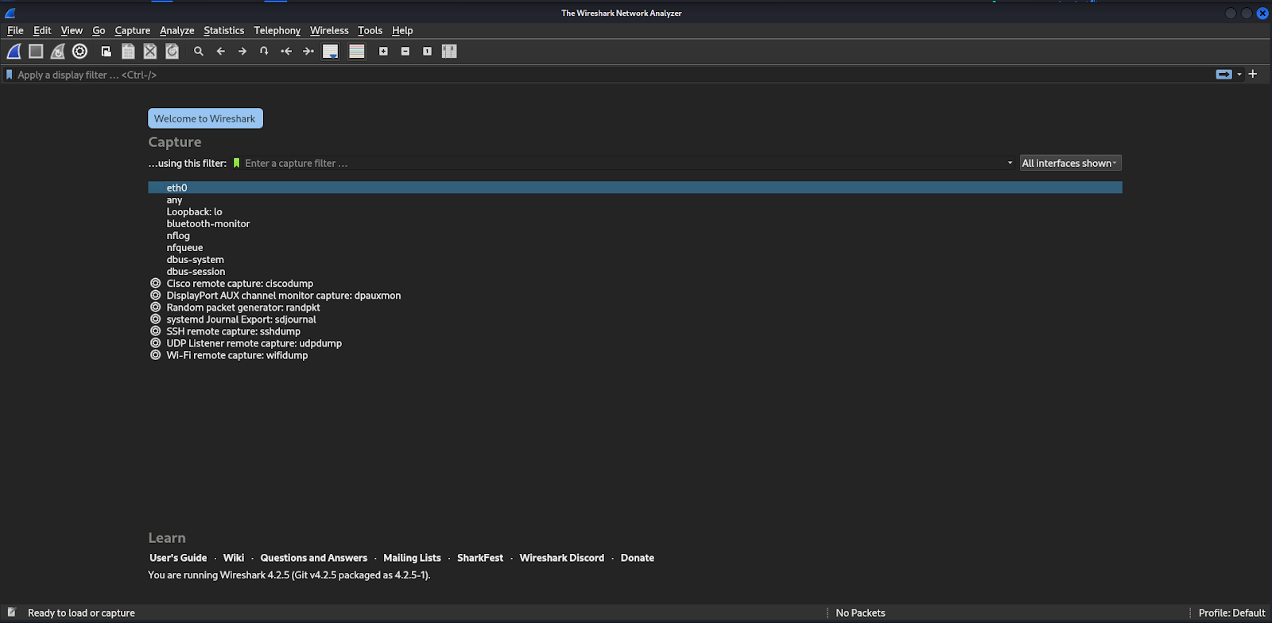Open the Wiki link
The image size is (1272, 623).
click(234, 558)
